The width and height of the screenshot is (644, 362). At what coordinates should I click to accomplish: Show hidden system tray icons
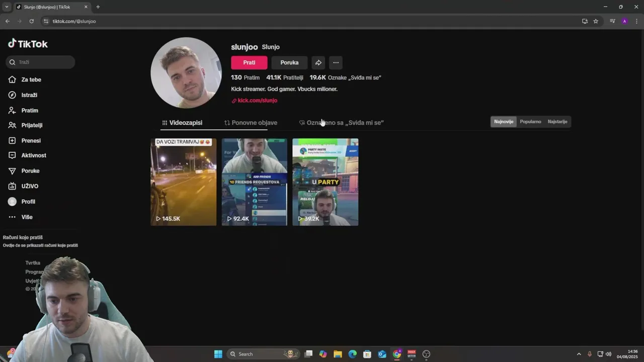coord(579,354)
